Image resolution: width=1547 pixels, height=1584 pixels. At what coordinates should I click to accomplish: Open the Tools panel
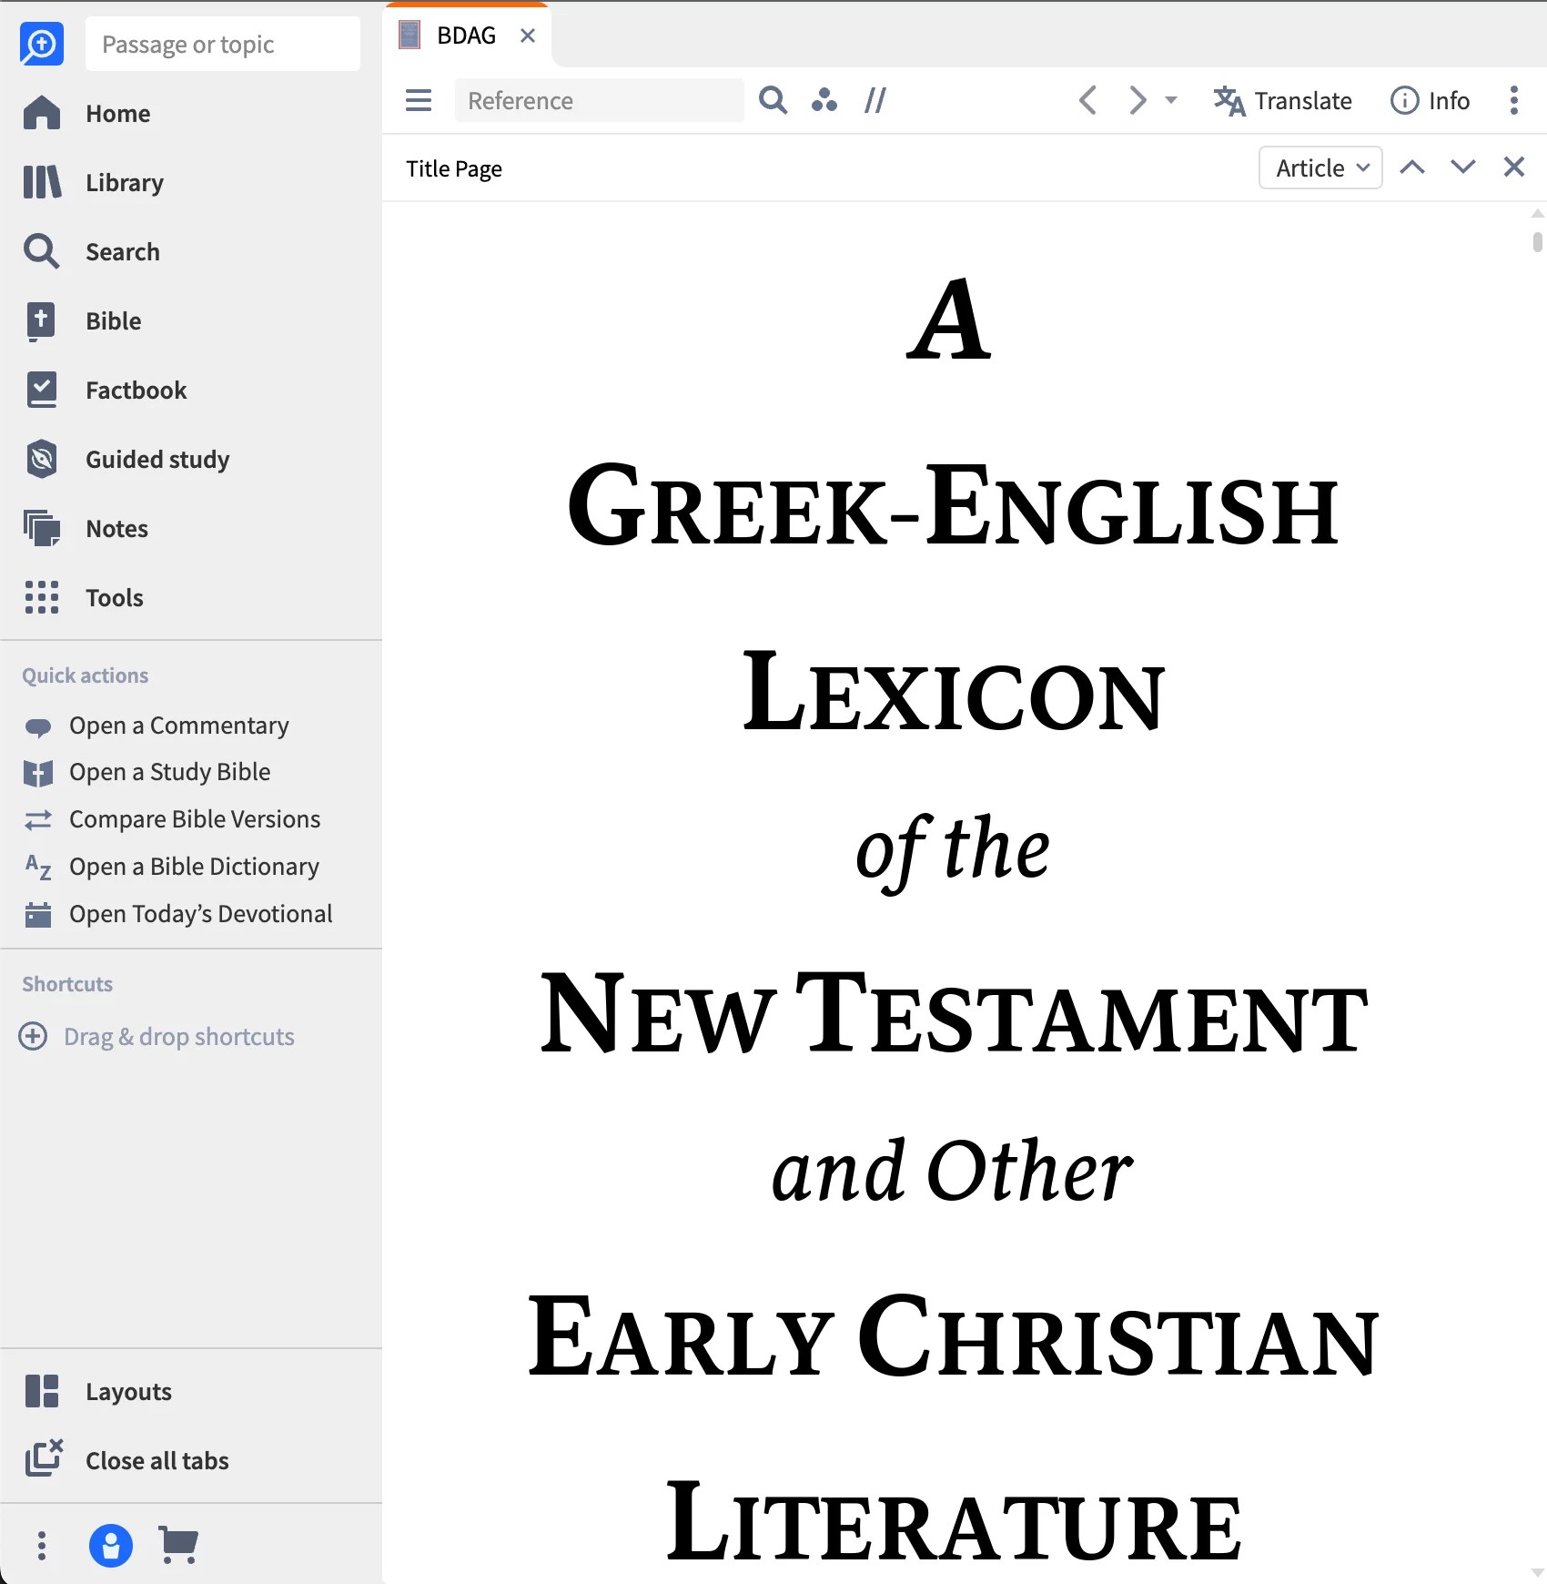pos(114,597)
